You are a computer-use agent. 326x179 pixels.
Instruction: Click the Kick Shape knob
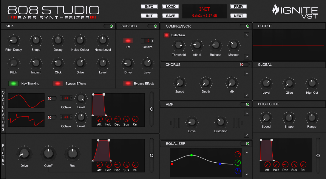(x=36, y=40)
